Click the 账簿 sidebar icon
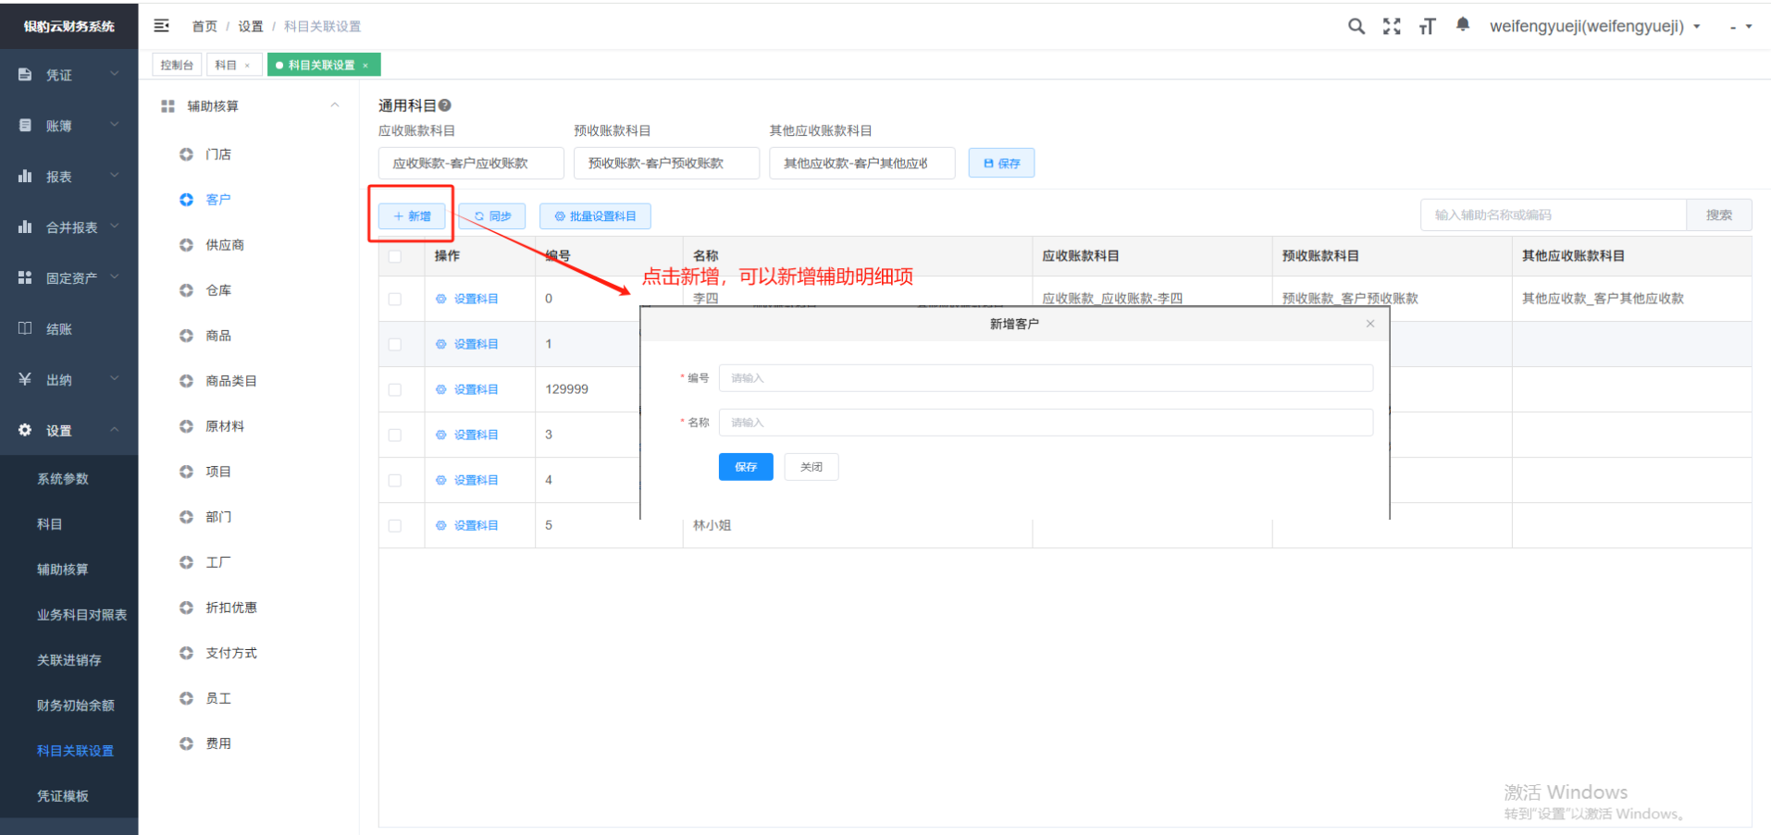 [x=25, y=125]
